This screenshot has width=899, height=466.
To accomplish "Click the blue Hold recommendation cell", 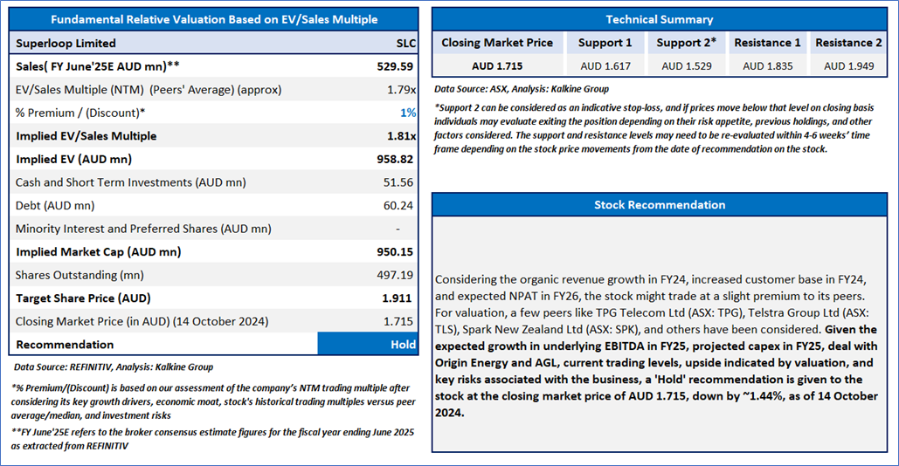I will point(368,344).
